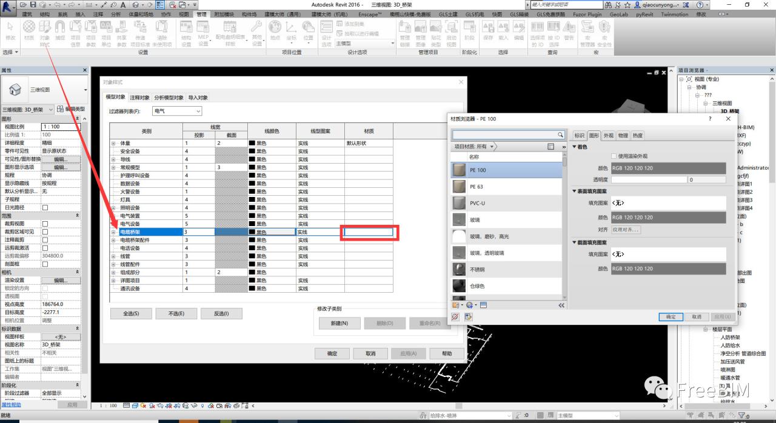Viewport: 776px width, 423px height.
Task: Expand the 电缆桥架 category row
Action: tap(113, 232)
